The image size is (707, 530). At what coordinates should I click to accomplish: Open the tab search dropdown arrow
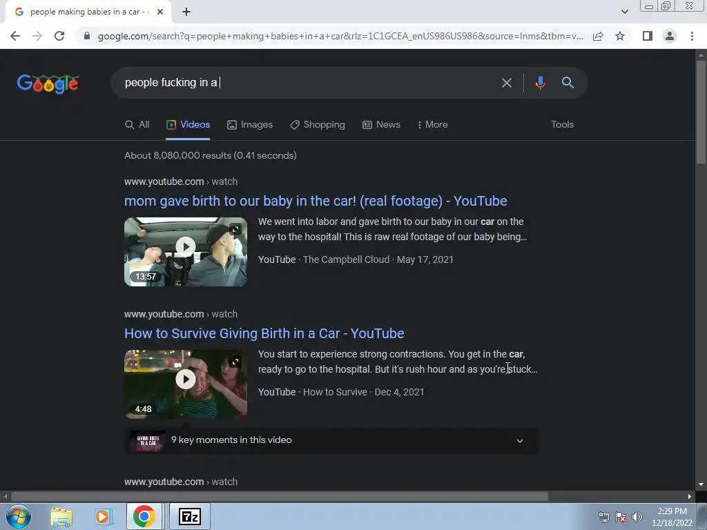point(624,12)
